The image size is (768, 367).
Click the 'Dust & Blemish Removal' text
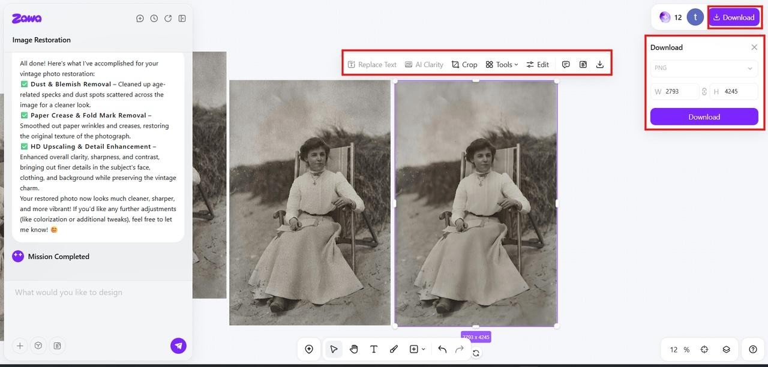[x=71, y=84]
